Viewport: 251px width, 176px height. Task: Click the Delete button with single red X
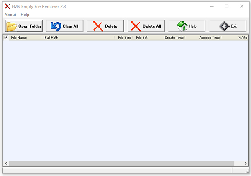[x=105, y=26]
